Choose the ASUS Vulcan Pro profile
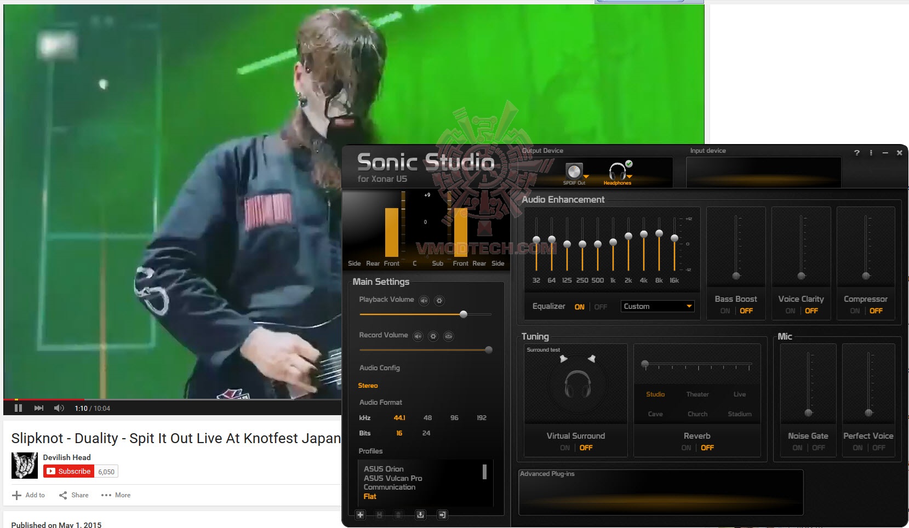 point(393,478)
